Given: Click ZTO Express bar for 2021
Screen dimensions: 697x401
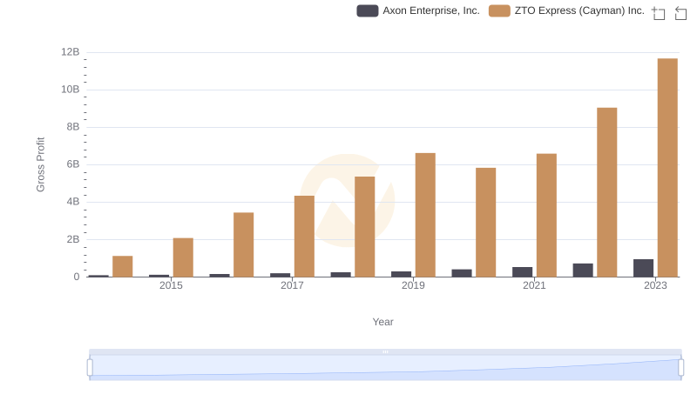Looking at the screenshot, I should [546, 215].
